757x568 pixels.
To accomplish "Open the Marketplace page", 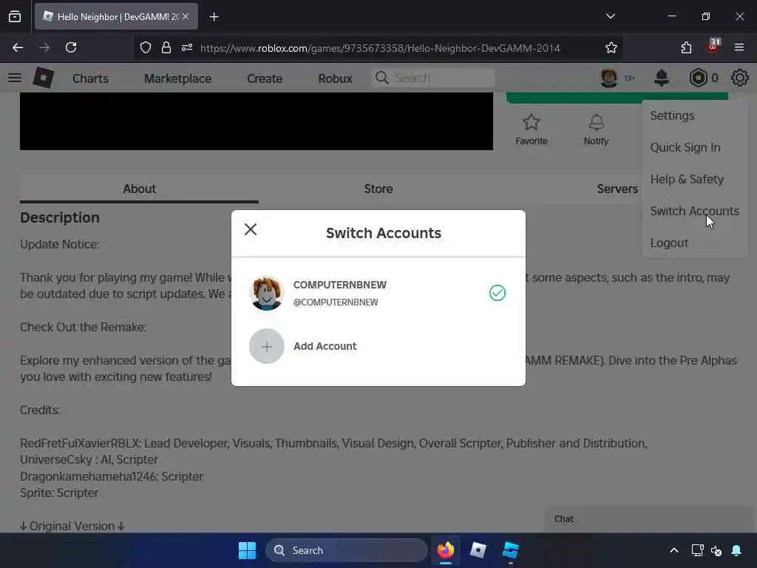I will 177,78.
